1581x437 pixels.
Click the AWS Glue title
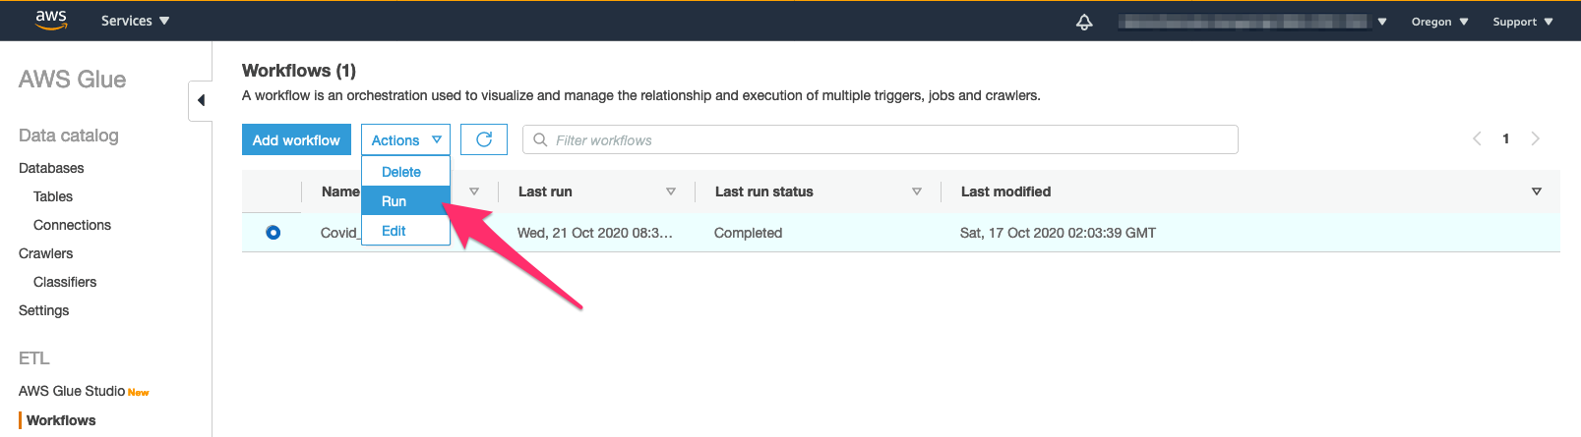click(x=72, y=80)
